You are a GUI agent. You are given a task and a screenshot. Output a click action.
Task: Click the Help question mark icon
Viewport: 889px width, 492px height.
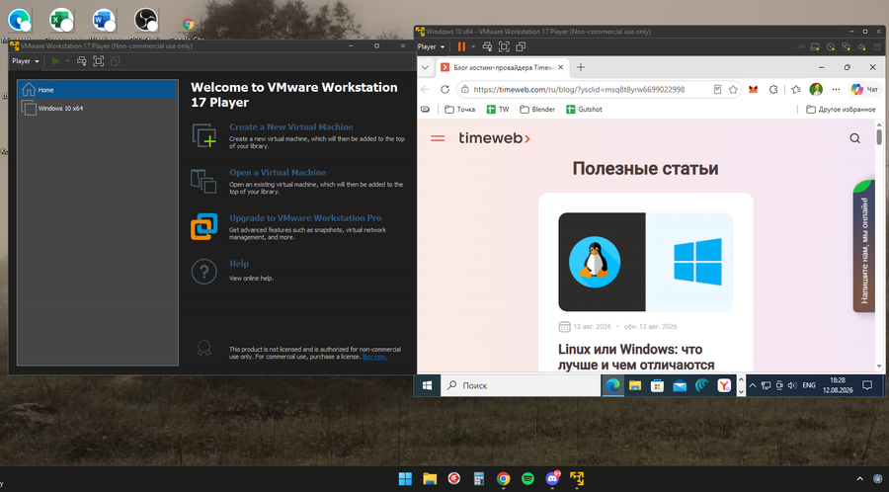click(x=204, y=272)
